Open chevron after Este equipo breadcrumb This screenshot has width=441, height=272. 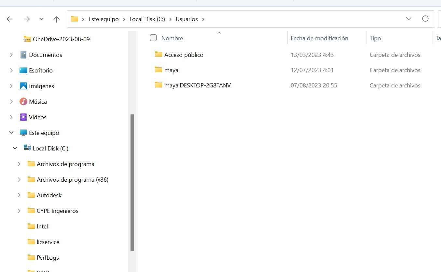(x=124, y=19)
